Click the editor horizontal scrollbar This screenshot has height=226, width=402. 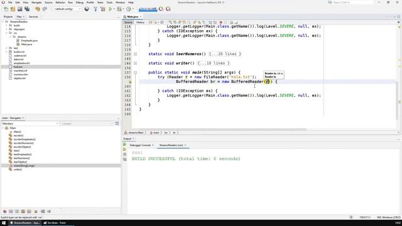pyautogui.click(x=219, y=129)
